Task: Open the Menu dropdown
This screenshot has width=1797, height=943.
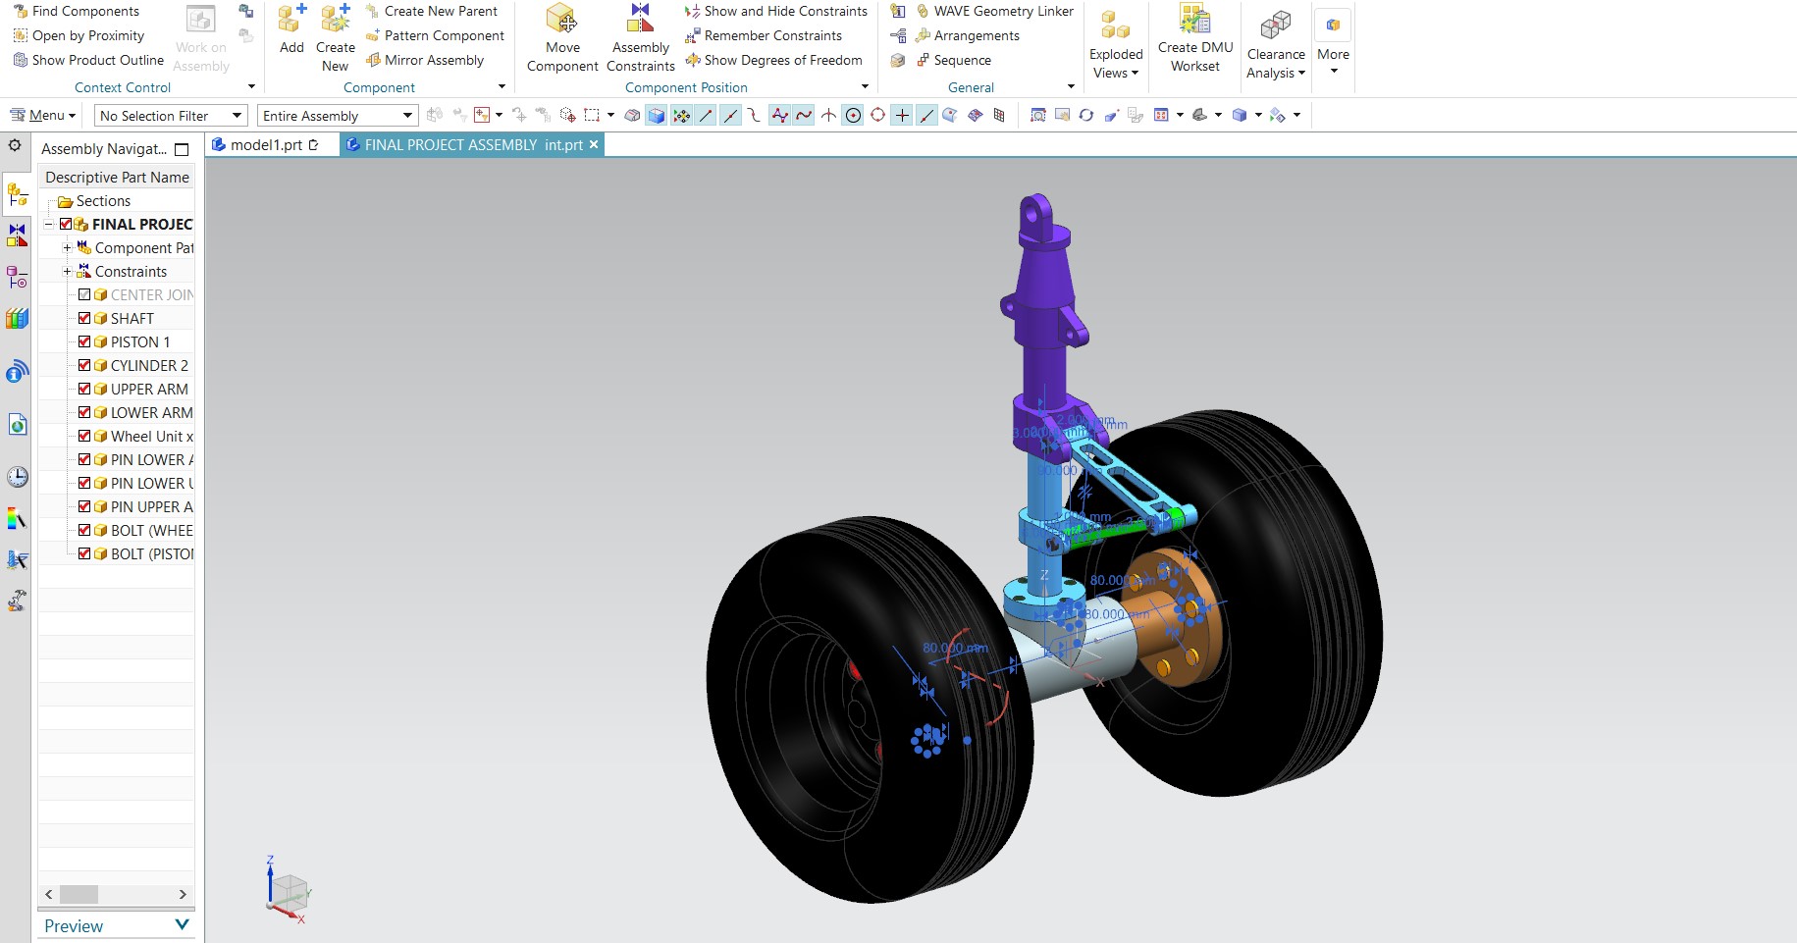Action: pos(42,116)
